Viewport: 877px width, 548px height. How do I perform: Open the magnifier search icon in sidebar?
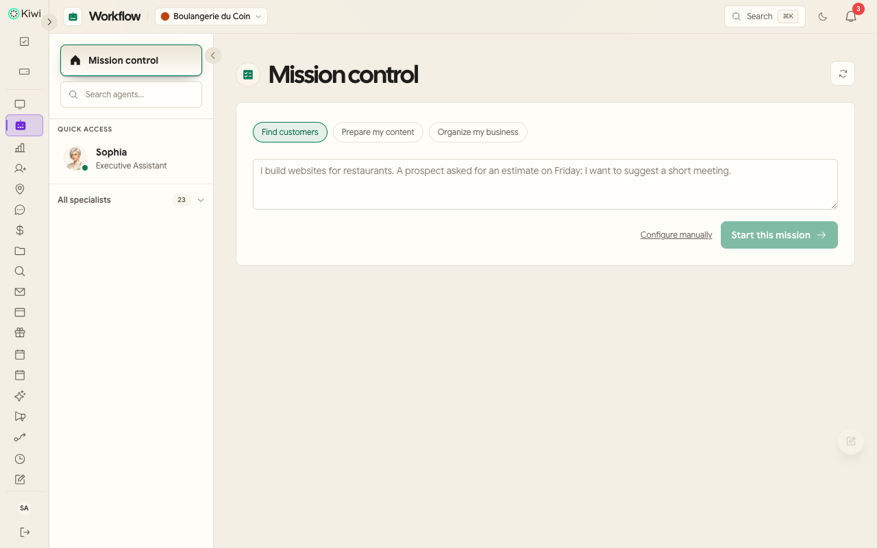coord(20,271)
